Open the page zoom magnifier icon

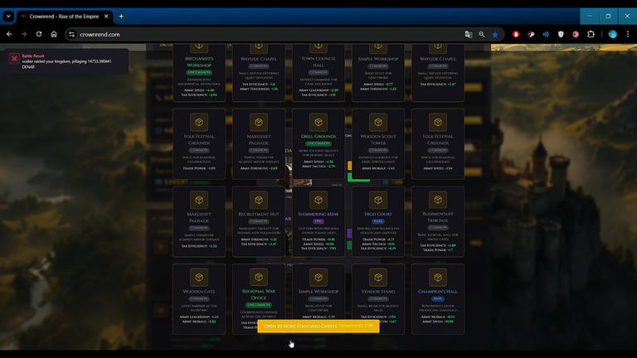point(482,35)
